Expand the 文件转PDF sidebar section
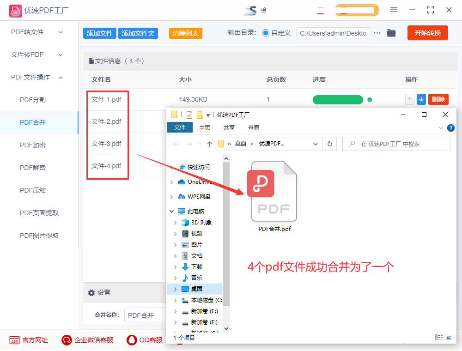 [61, 55]
